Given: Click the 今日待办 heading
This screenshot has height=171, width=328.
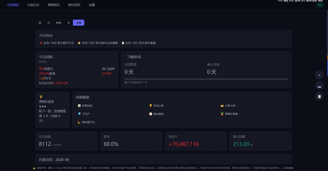Looking at the screenshot, I should coord(46,36).
